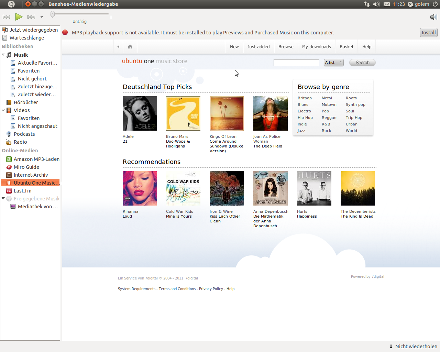Open the Hörbücher library
The height and width of the screenshot is (352, 440).
[x=26, y=102]
